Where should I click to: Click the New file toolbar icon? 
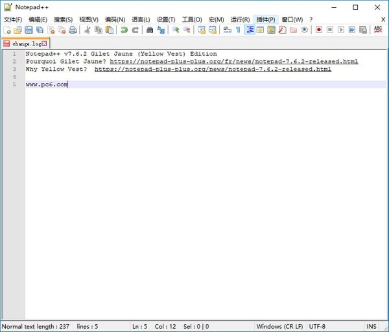(7, 30)
